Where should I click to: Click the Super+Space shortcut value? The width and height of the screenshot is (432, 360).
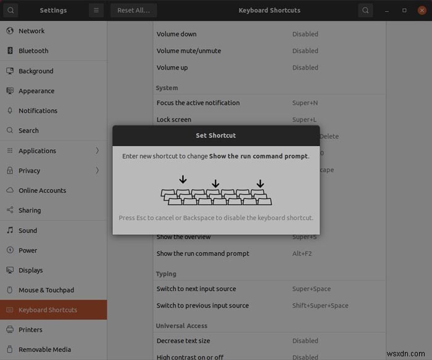coord(311,289)
